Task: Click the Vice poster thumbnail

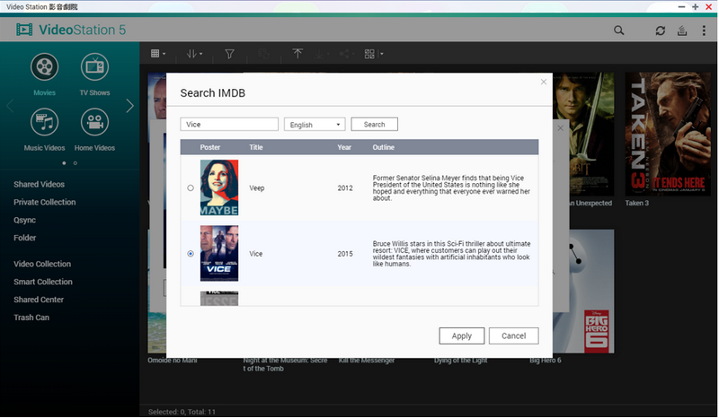Action: pyautogui.click(x=219, y=253)
